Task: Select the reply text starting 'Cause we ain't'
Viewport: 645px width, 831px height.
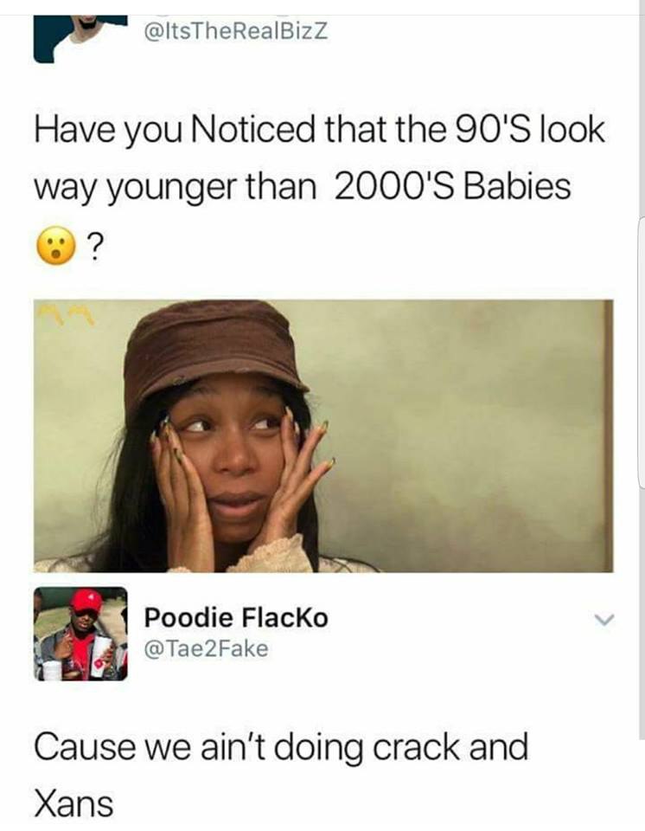Action: pos(281,774)
